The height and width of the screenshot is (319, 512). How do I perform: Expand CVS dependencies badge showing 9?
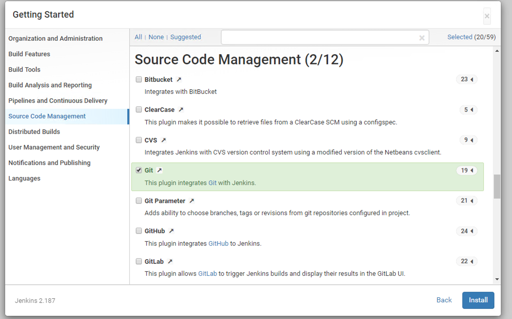(468, 140)
